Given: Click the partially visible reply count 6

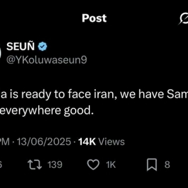Looking at the screenshot, I should 0,164.
